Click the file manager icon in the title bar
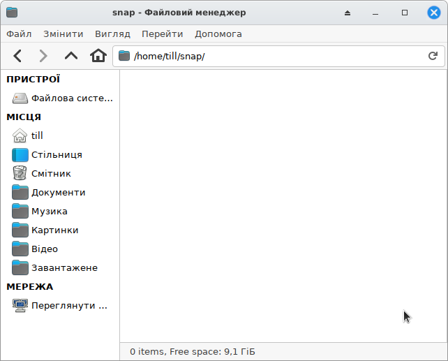The image size is (448, 361). 12,13
